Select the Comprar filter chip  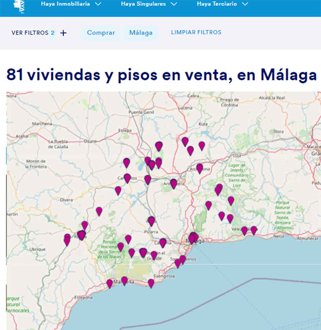(101, 33)
